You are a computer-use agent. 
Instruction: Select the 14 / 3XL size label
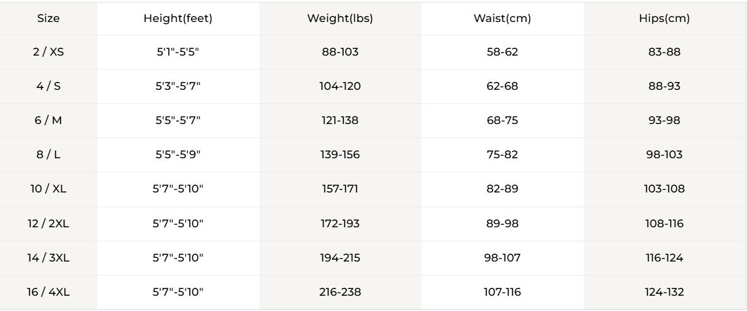pos(48,258)
